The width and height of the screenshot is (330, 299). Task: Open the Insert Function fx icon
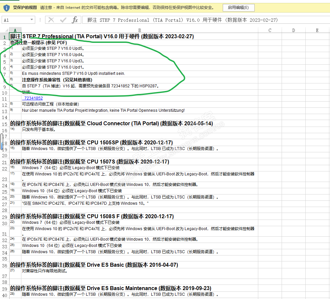[75, 20]
